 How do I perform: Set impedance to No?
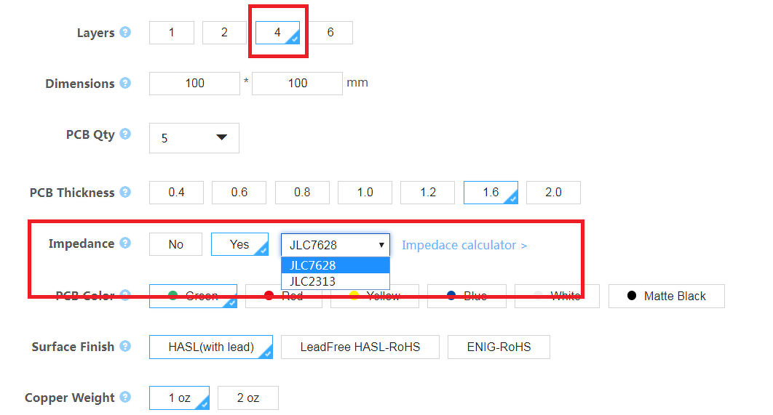click(176, 244)
